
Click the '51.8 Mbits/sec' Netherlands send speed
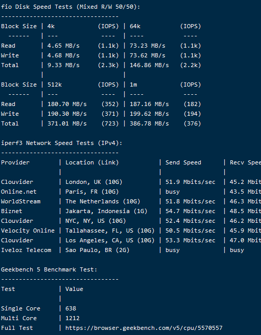point(191,201)
